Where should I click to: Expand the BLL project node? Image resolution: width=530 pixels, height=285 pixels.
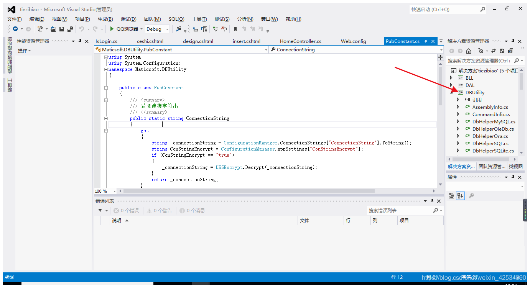point(451,78)
